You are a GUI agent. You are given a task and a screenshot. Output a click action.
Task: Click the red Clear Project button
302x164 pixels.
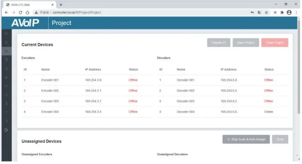click(x=275, y=43)
